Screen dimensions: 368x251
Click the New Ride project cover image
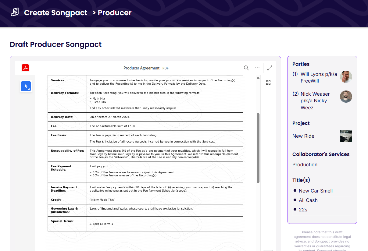pyautogui.click(x=346, y=136)
